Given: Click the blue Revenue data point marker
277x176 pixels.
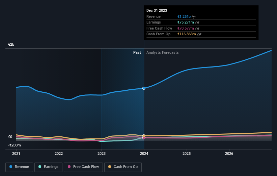Looking at the screenshot, I should pos(144,88).
